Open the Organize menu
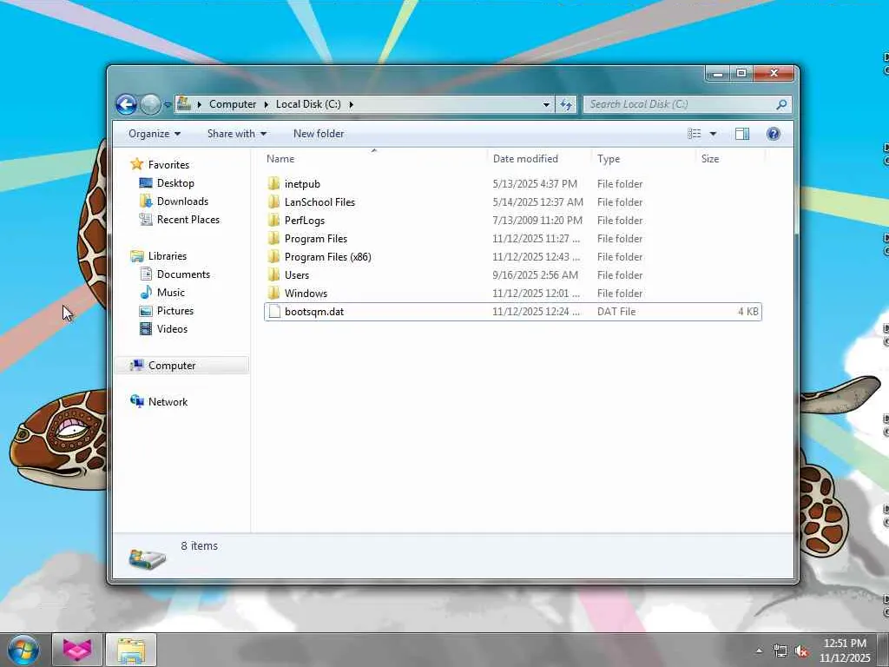The width and height of the screenshot is (889, 667). click(155, 134)
